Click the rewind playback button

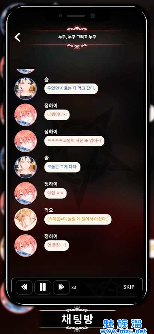pyautogui.click(x=24, y=287)
